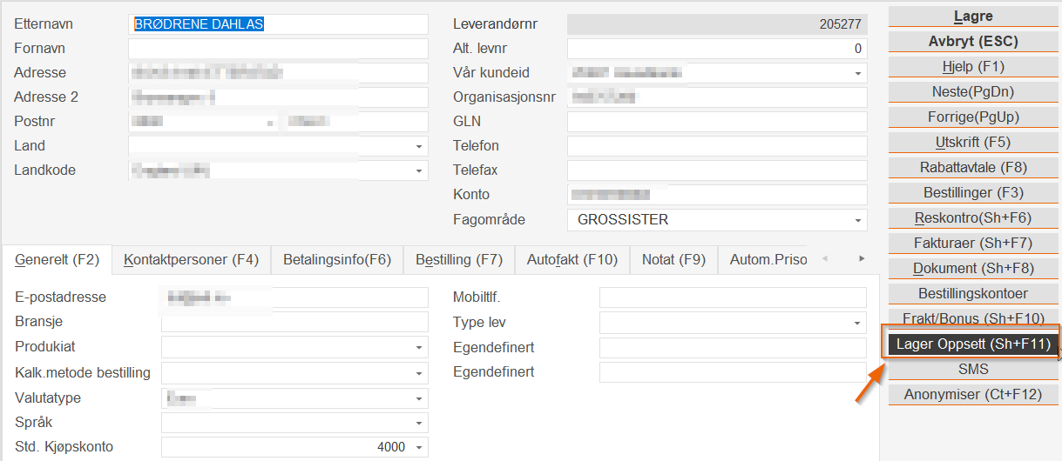Cancel with Avbryt (ESC) button

[973, 42]
